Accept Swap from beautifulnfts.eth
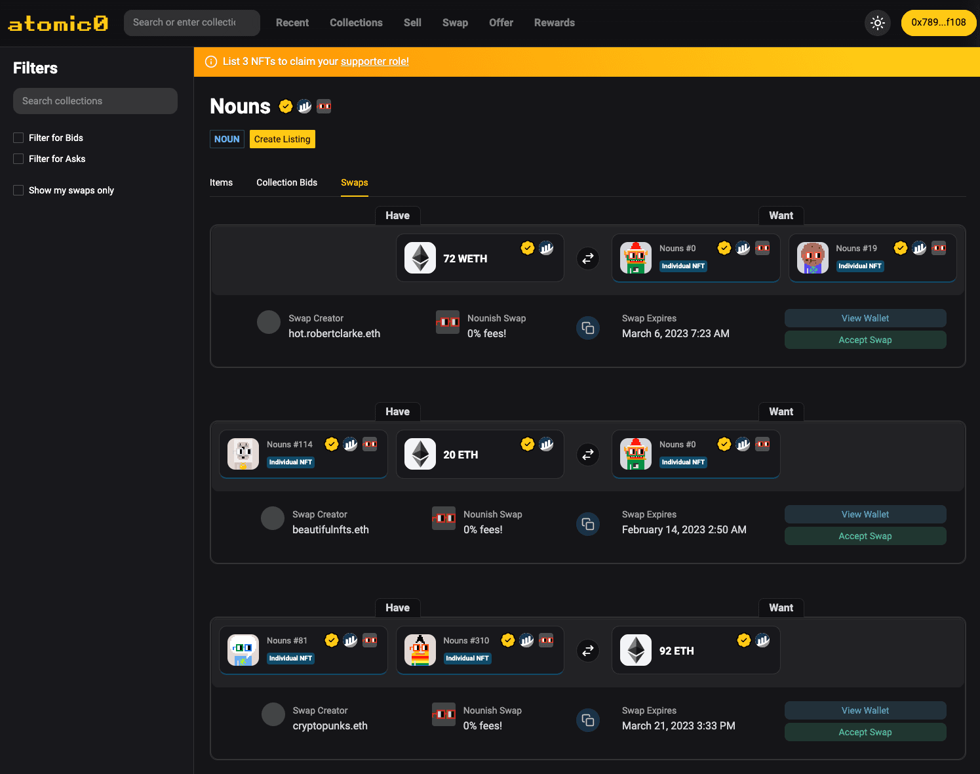The height and width of the screenshot is (774, 980). [865, 536]
